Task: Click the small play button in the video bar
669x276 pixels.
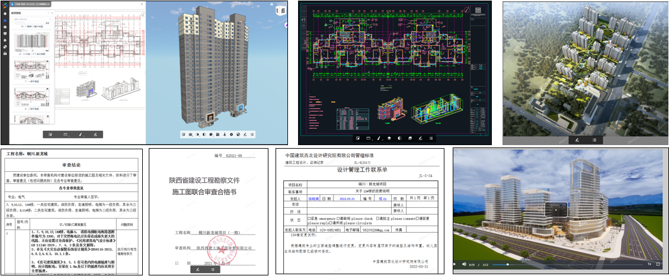Action: click(454, 264)
